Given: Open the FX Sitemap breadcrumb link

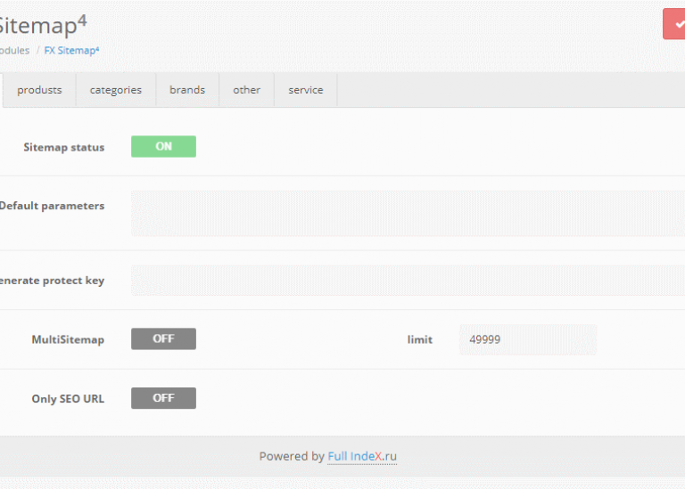Looking at the screenshot, I should (x=71, y=51).
